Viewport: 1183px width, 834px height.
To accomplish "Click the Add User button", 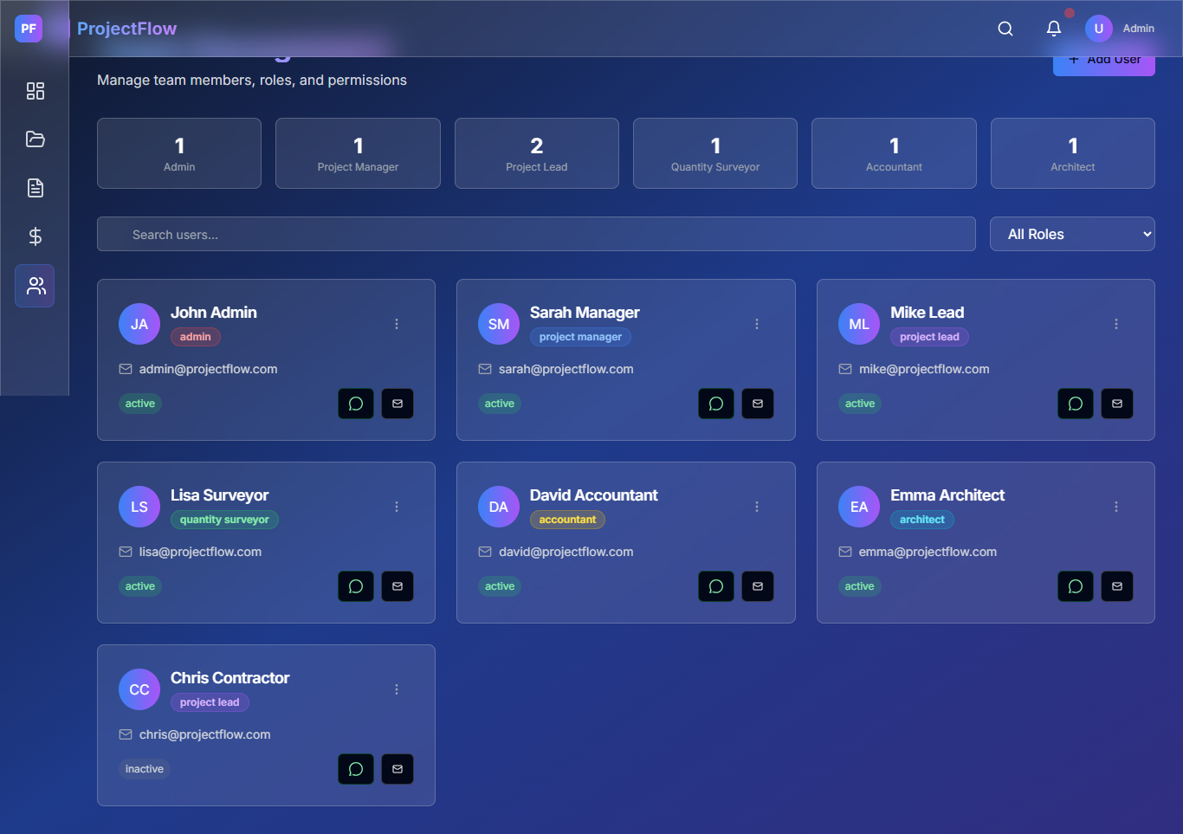I will pyautogui.click(x=1103, y=64).
